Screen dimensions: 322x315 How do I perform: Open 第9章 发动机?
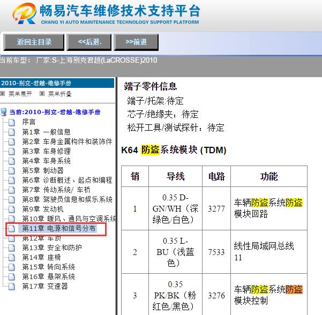point(43,209)
